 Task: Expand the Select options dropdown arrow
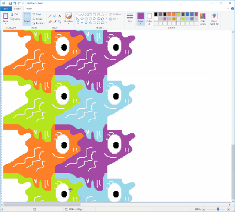click(x=27, y=24)
